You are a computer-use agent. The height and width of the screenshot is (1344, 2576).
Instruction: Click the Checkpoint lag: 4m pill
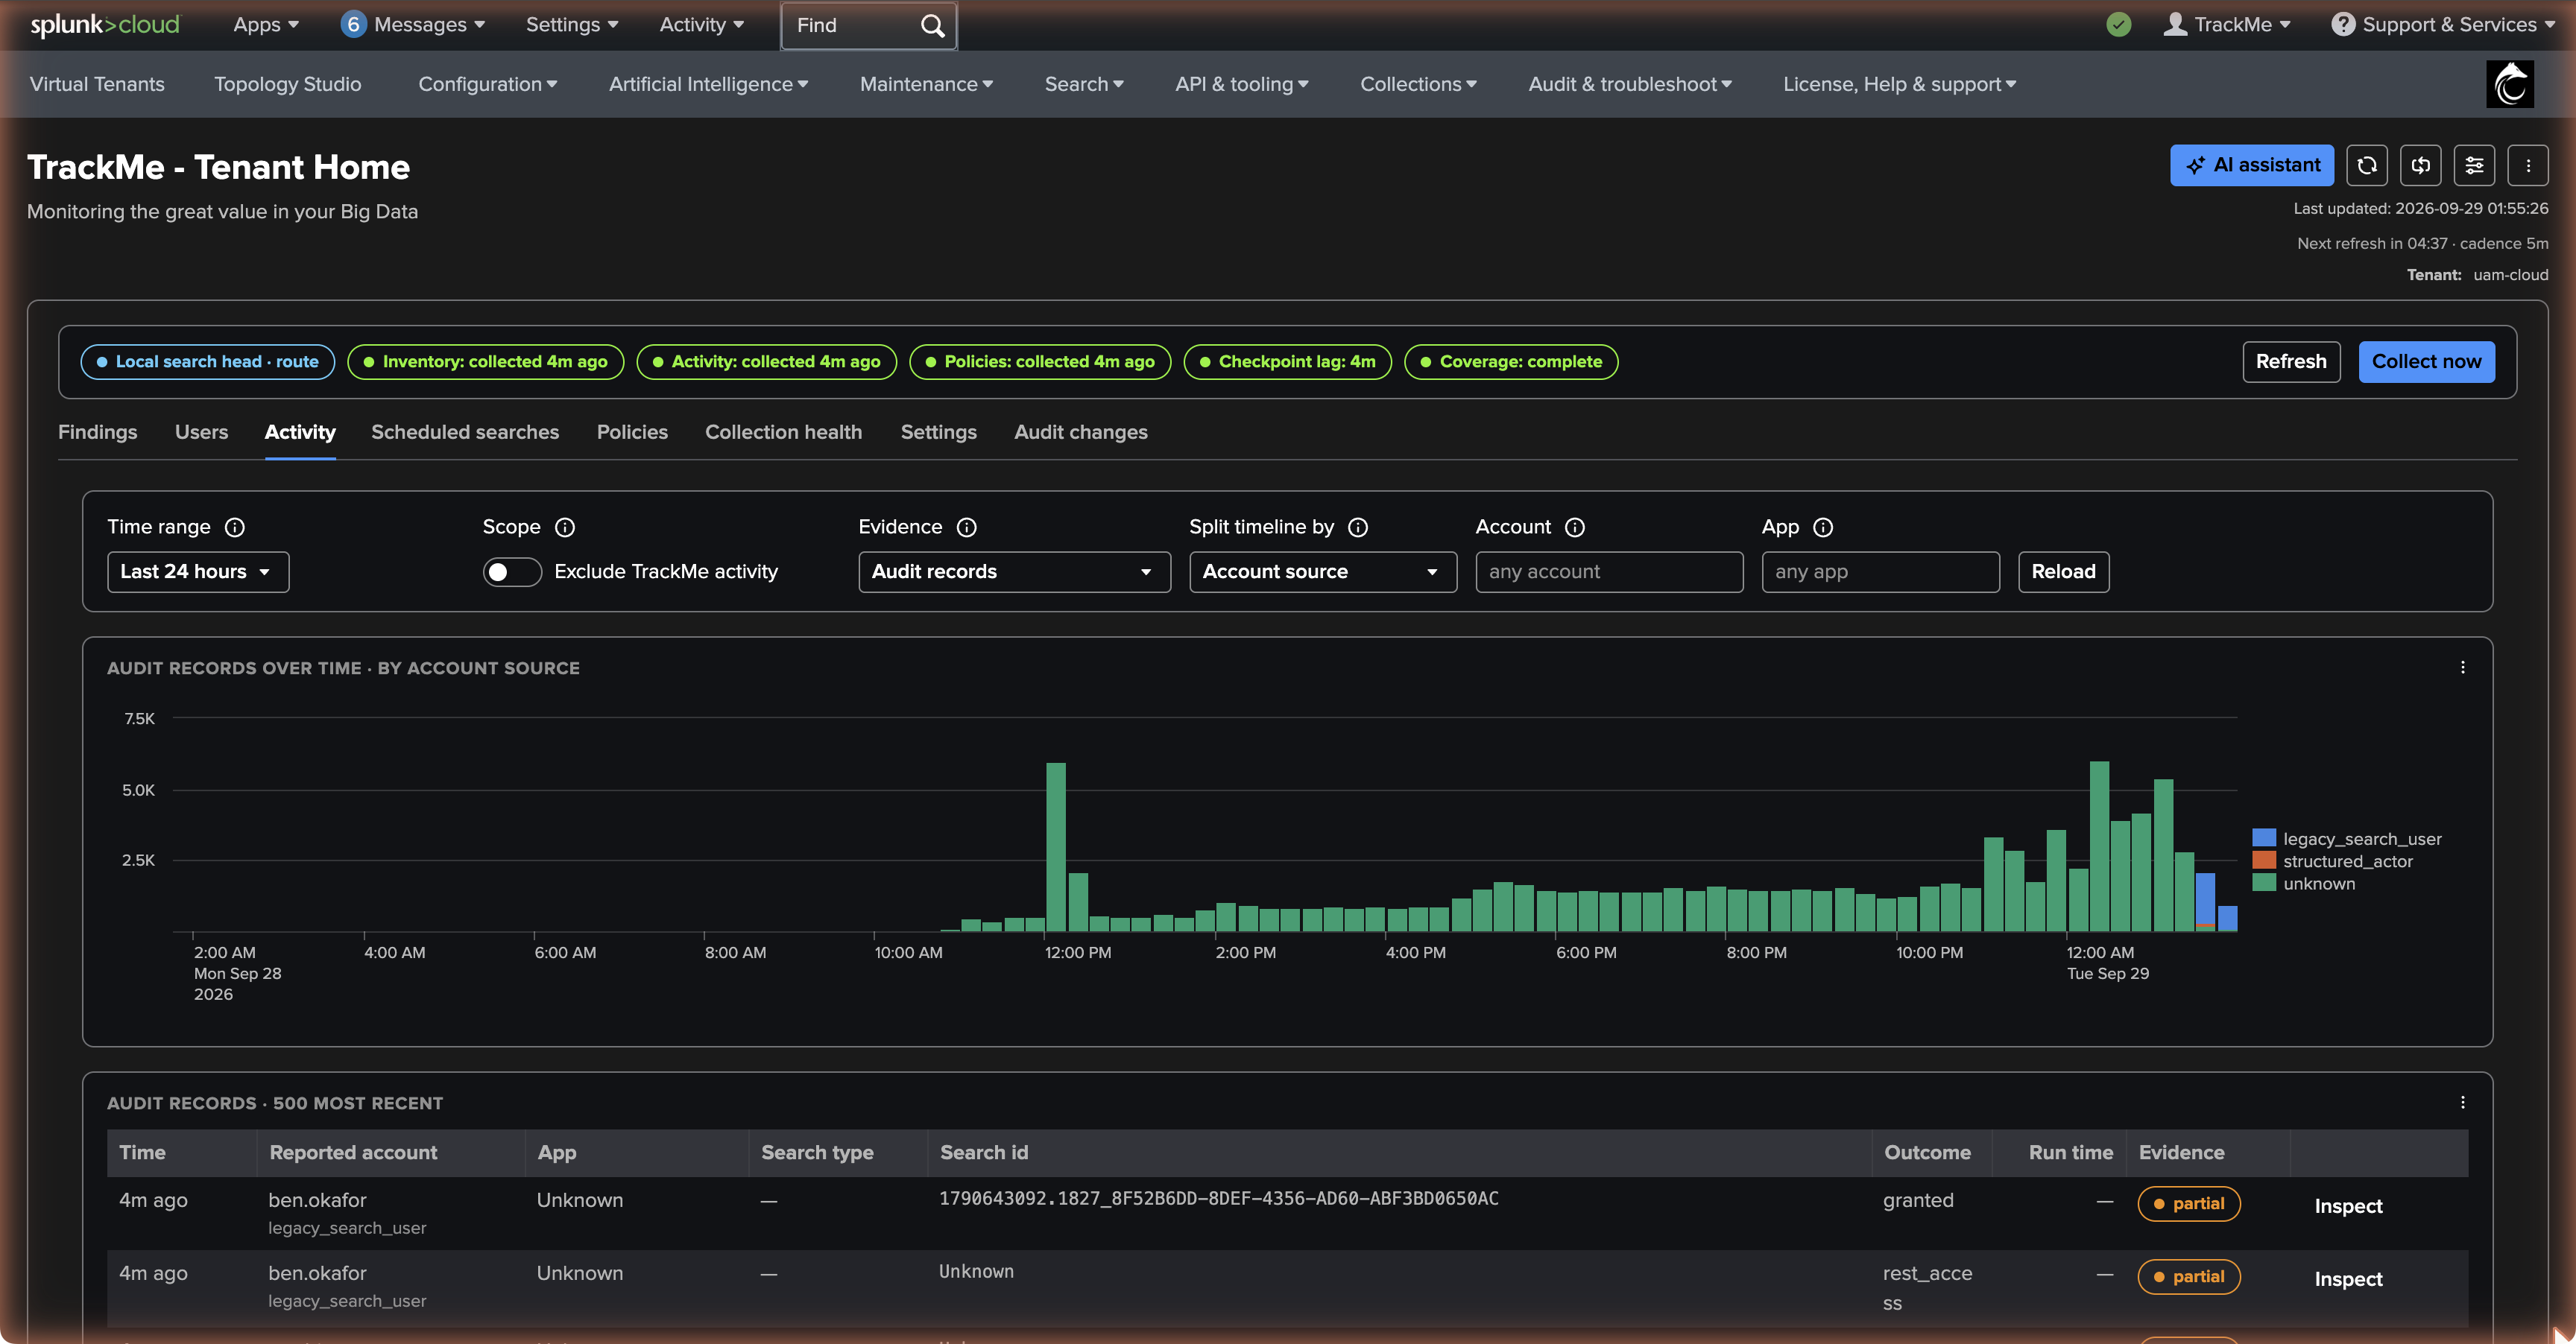point(1287,362)
